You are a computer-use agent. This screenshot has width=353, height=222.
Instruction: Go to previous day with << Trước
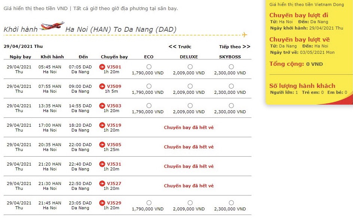click(180, 47)
